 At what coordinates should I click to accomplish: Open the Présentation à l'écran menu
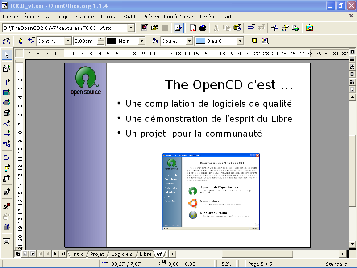click(x=169, y=17)
